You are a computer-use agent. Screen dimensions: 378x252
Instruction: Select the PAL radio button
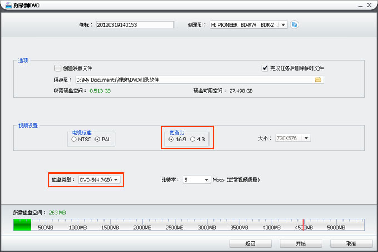[x=97, y=139]
